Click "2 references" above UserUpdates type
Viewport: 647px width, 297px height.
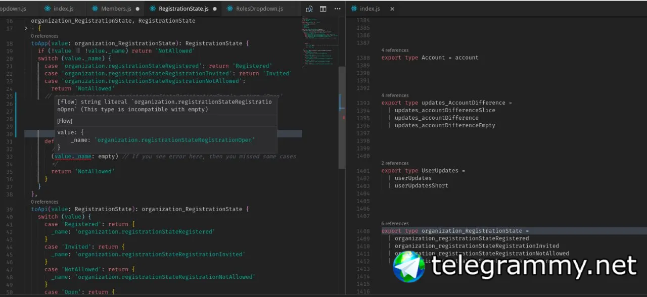tap(395, 164)
